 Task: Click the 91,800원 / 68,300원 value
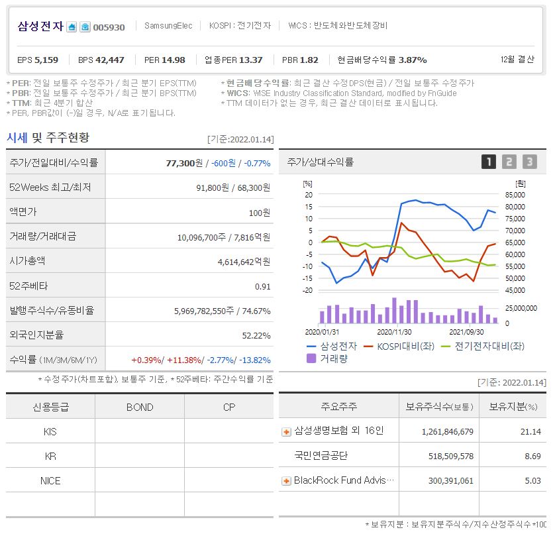tap(233, 188)
